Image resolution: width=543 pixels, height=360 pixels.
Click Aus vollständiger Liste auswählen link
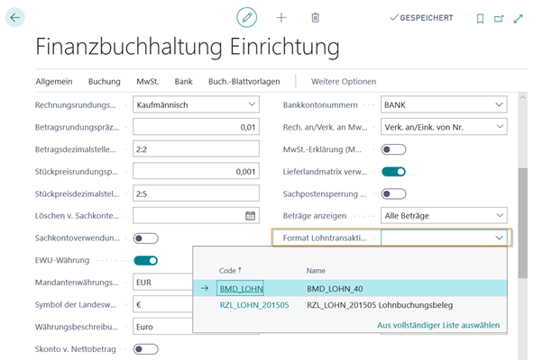click(437, 325)
